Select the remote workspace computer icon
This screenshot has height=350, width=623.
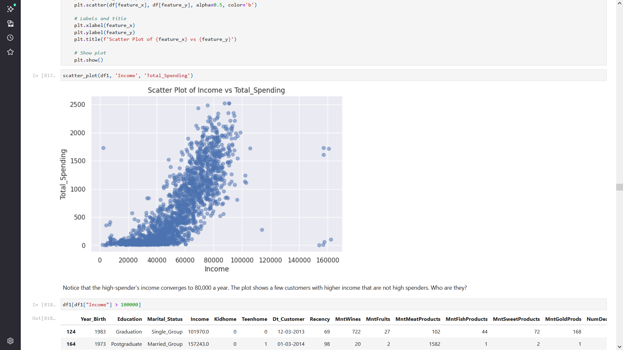(10, 23)
